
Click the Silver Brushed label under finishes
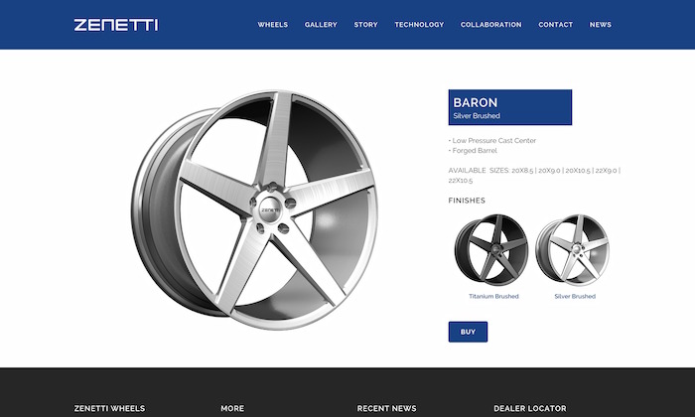(x=575, y=297)
